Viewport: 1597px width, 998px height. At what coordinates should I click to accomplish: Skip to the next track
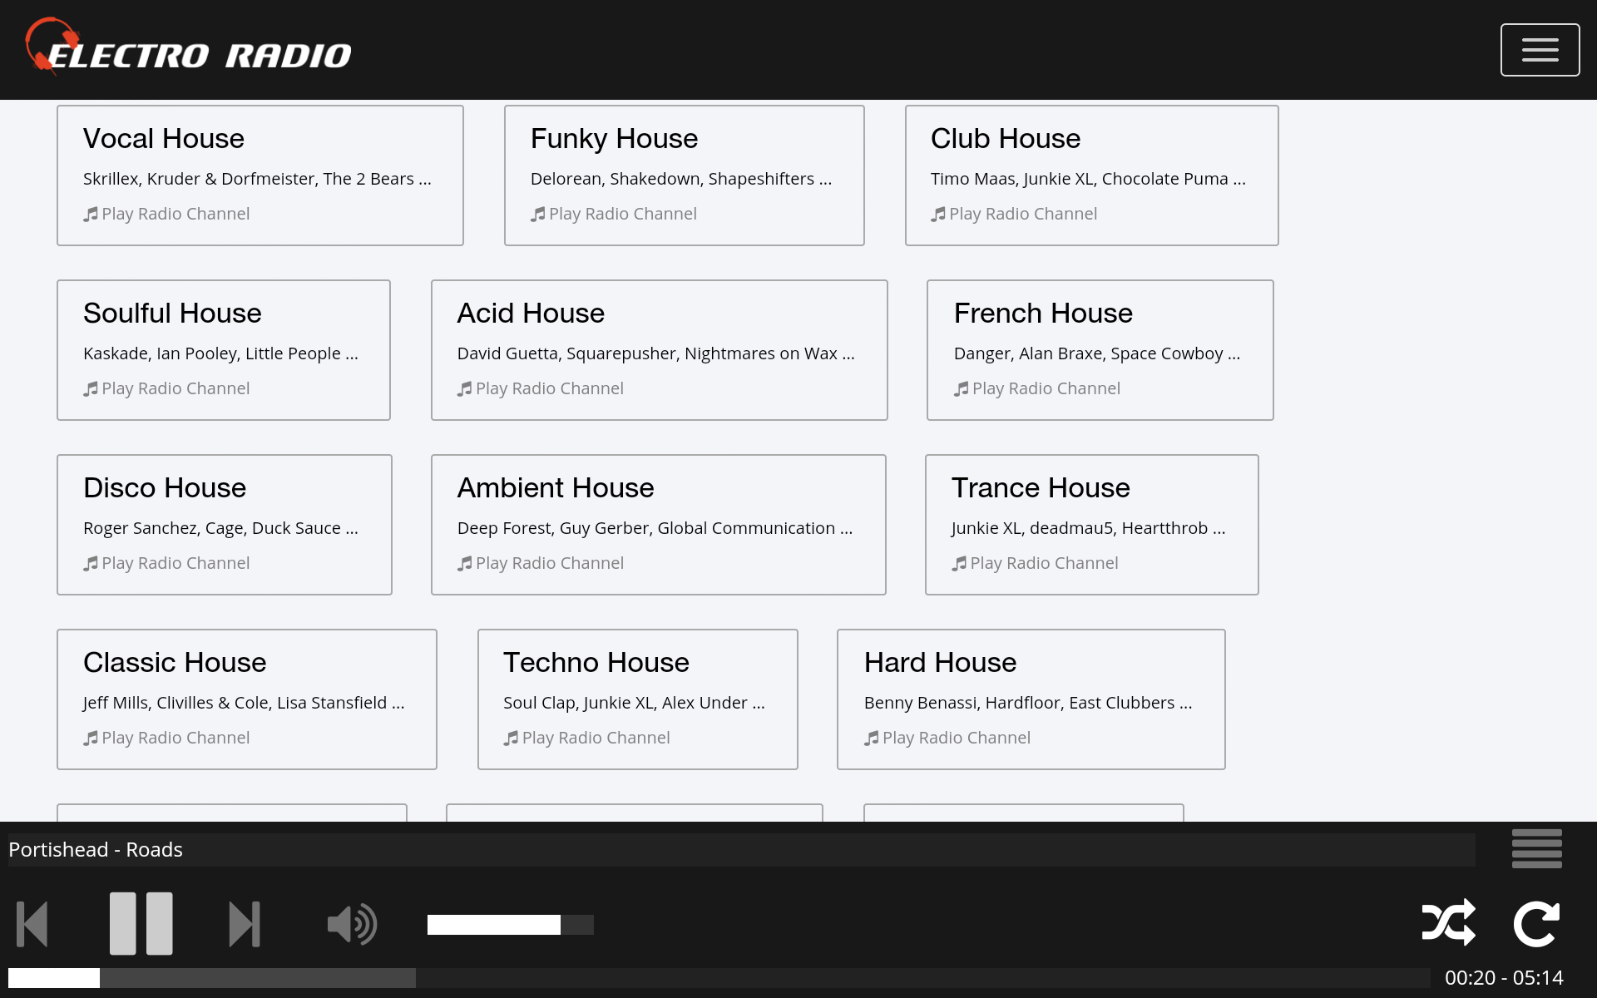[x=245, y=924]
